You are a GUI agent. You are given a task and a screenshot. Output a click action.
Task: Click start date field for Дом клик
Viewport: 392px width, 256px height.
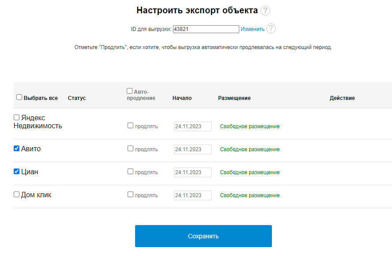click(192, 195)
